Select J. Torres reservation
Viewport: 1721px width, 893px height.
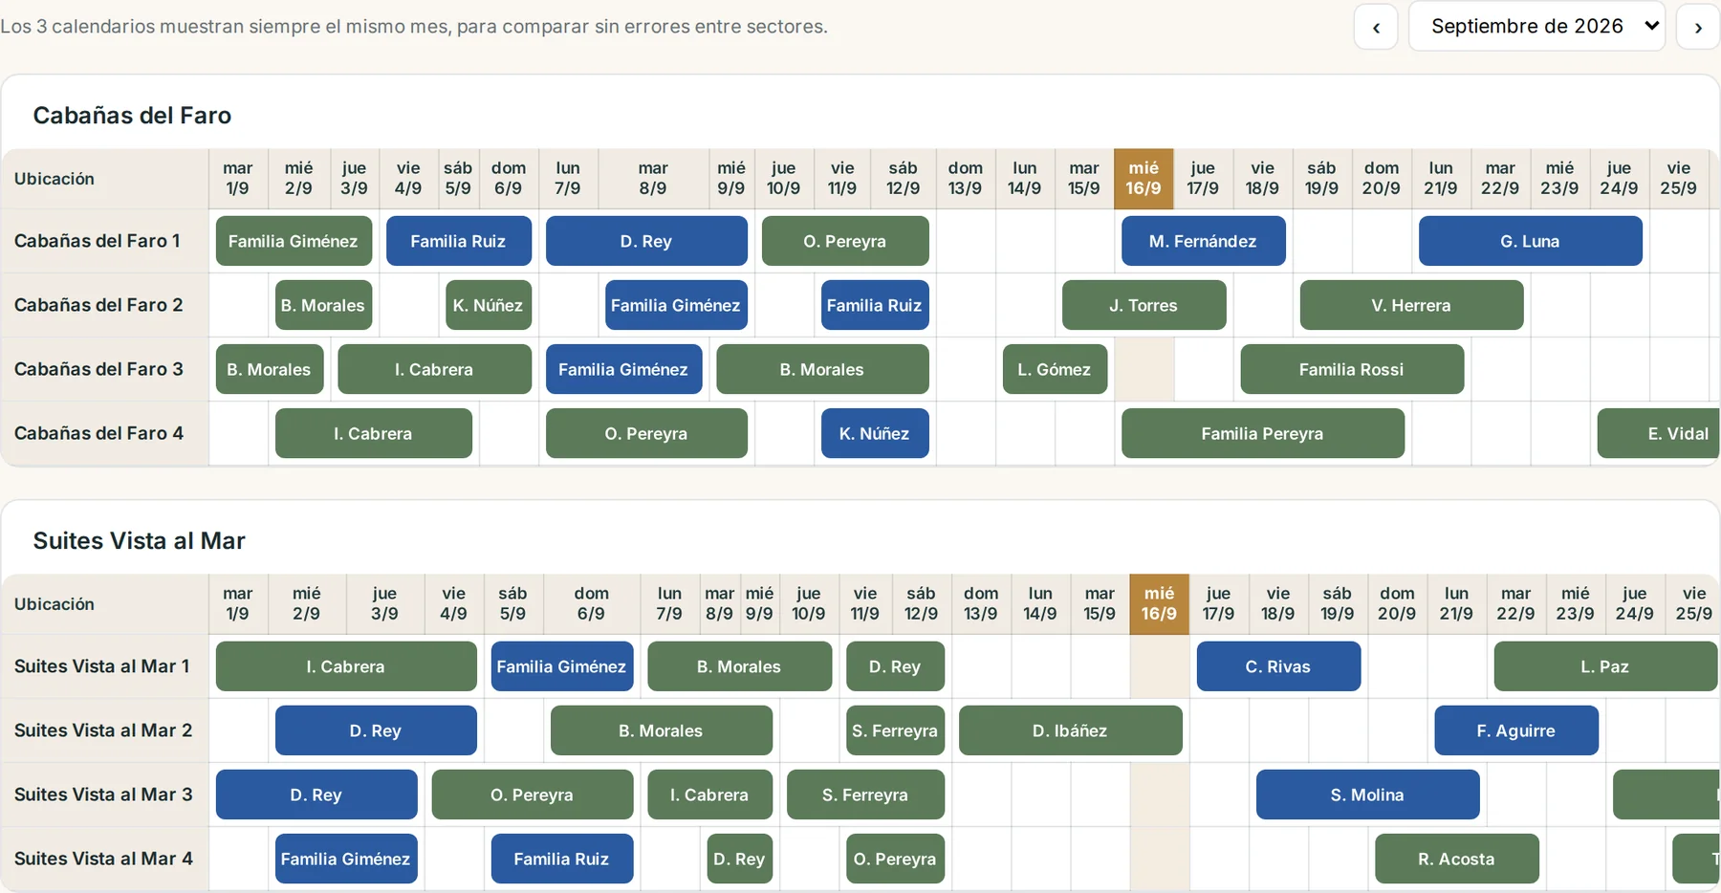click(x=1144, y=305)
